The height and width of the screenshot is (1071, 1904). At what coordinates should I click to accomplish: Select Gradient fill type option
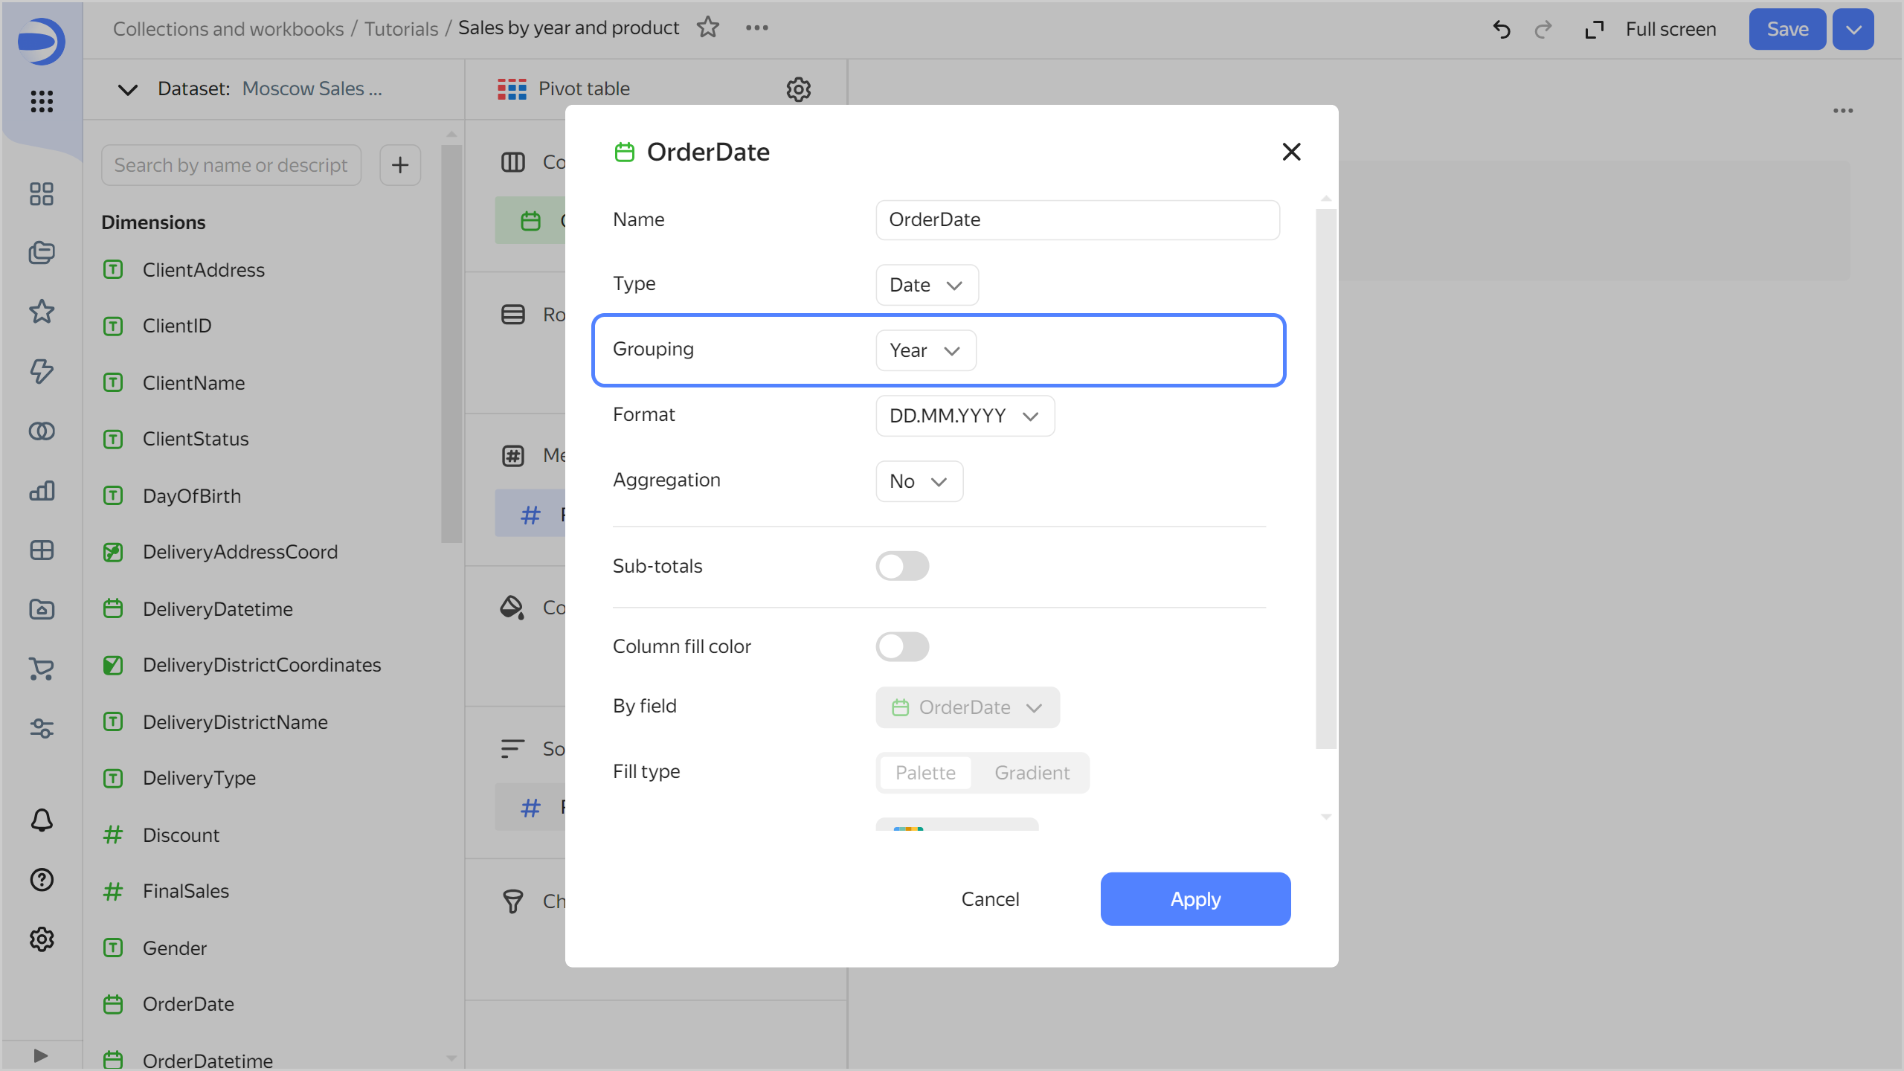coord(1032,773)
